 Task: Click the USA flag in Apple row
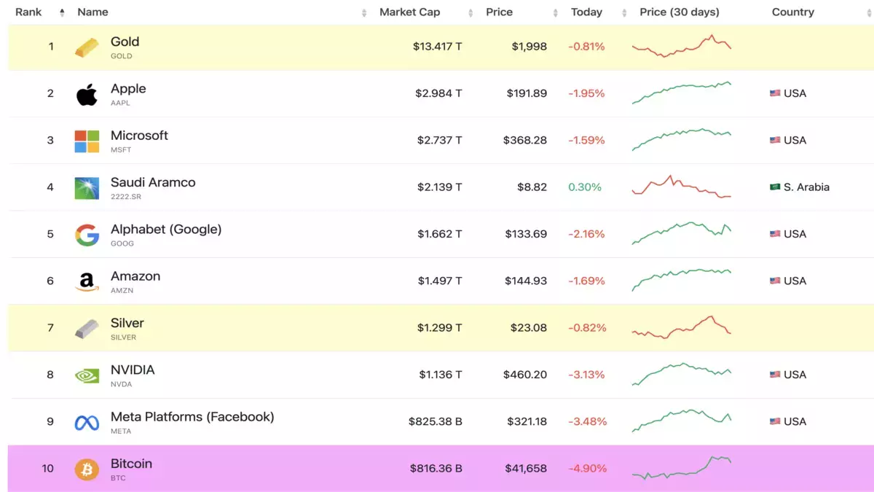(775, 93)
